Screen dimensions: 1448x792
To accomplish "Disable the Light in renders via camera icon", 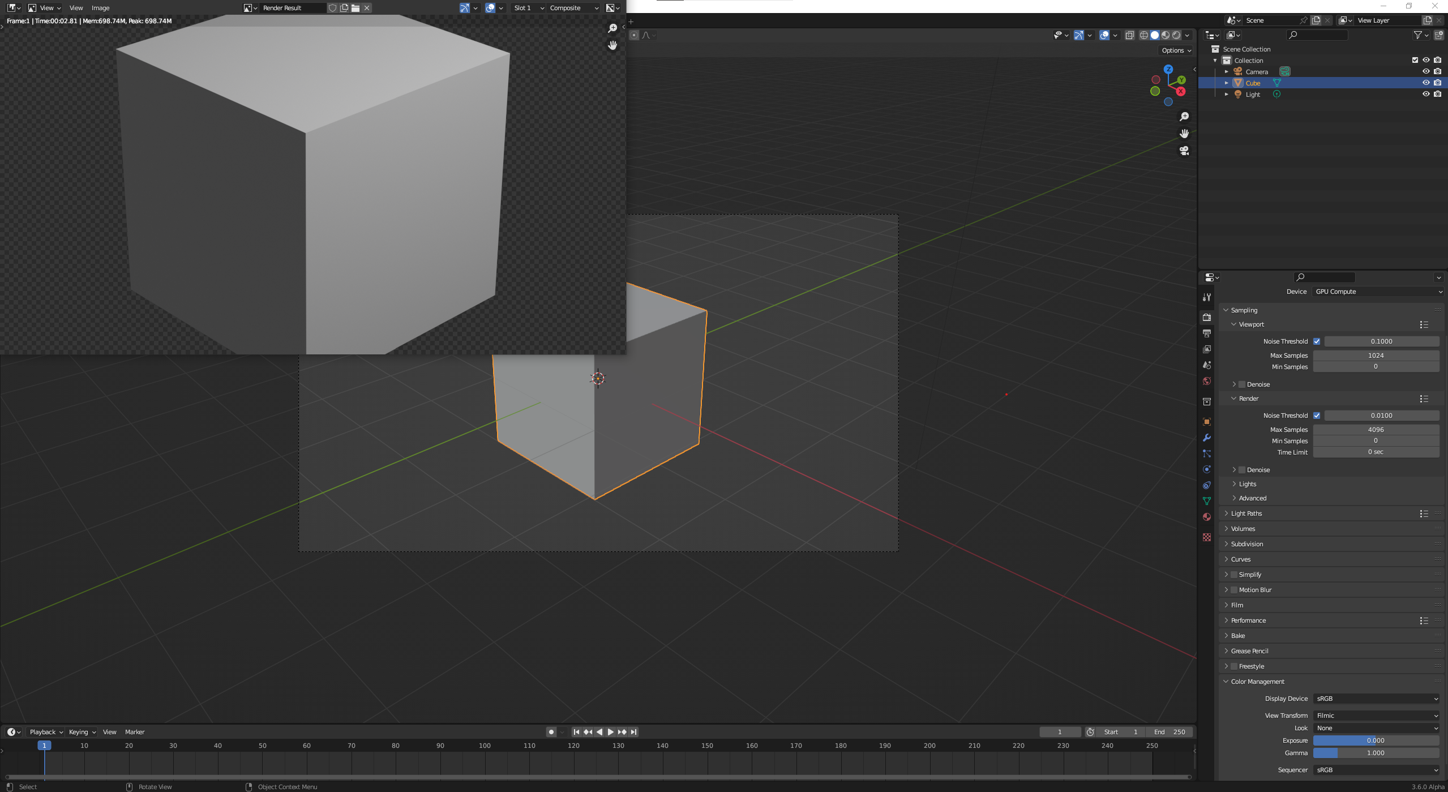I will [1437, 94].
